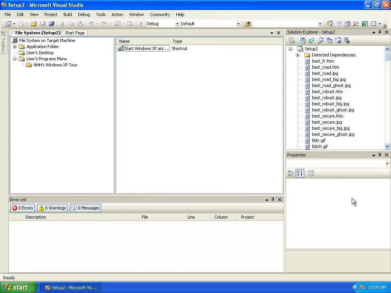Expand the Detected Dependencies node
The image size is (391, 293).
[298, 55]
